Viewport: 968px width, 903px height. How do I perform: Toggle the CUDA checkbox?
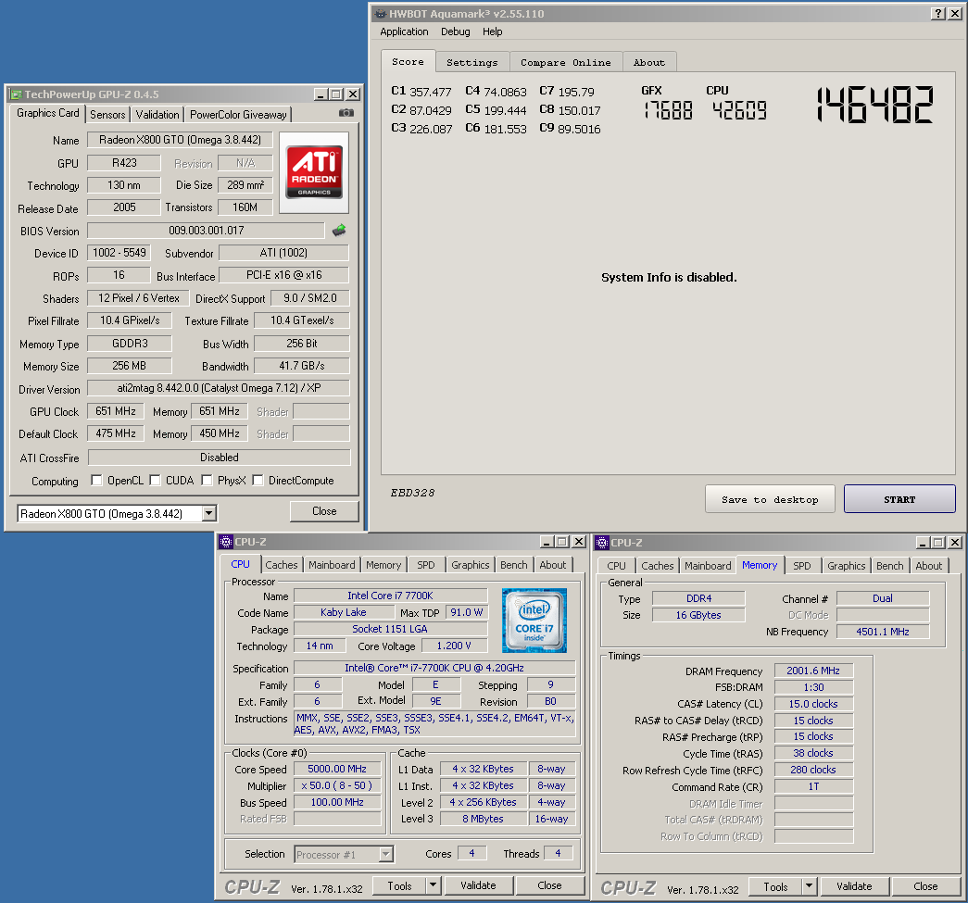[155, 480]
